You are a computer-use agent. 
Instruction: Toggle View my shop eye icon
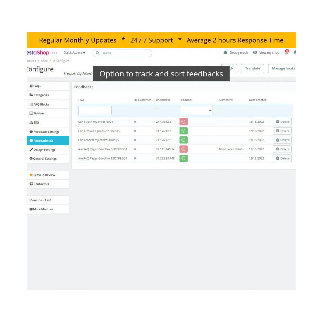tap(255, 53)
